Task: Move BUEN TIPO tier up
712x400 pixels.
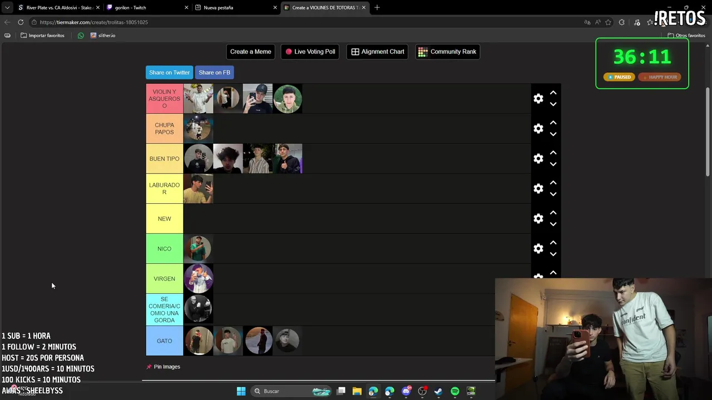Action: click(x=553, y=153)
